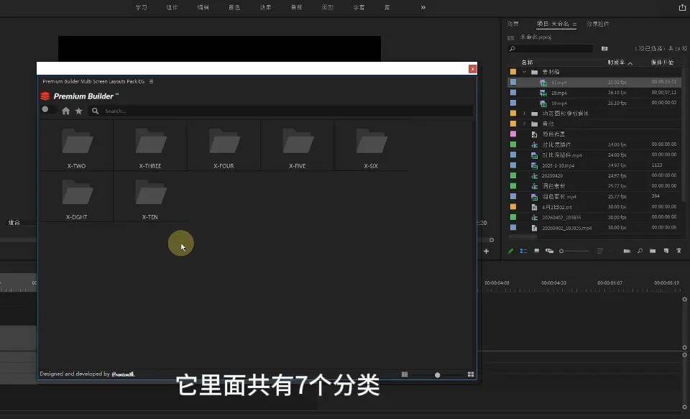Show Premium Builder favorites star
Image resolution: width=690 pixels, height=419 pixels.
79,111
